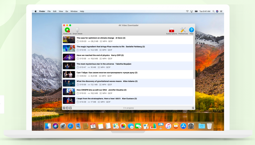Click the "3 in progress" status text
The width and height of the screenshot is (255, 145).
(128, 108)
